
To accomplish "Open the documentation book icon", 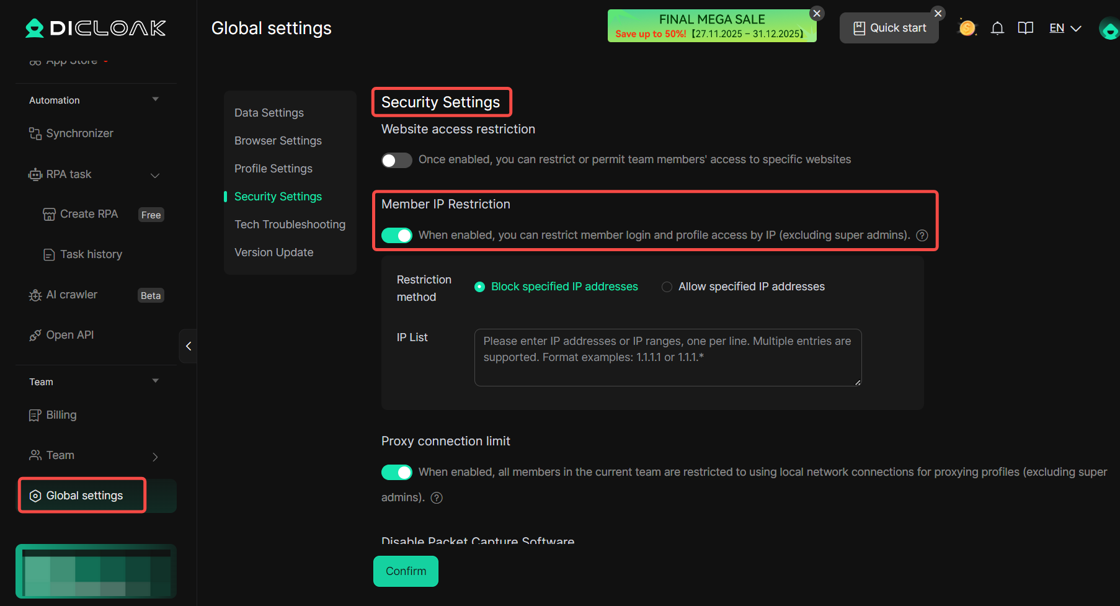I will pyautogui.click(x=1025, y=28).
